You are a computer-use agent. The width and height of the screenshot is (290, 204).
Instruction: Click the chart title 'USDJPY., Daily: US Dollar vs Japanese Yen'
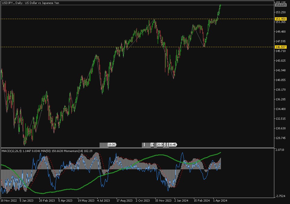click(31, 3)
